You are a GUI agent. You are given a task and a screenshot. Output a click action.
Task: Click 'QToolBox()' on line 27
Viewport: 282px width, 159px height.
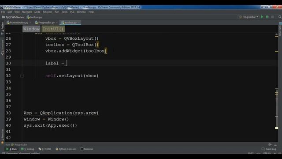pyautogui.click(x=85, y=45)
